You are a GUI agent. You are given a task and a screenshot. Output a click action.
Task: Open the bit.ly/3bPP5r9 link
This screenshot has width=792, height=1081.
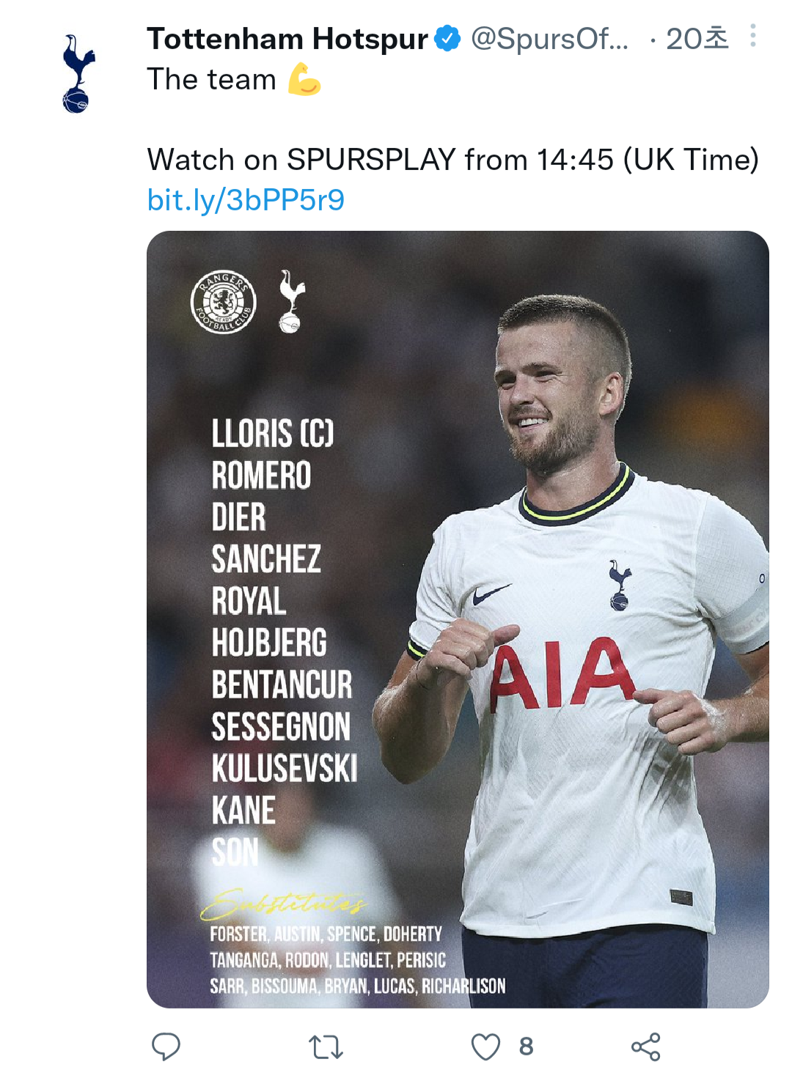coord(246,200)
